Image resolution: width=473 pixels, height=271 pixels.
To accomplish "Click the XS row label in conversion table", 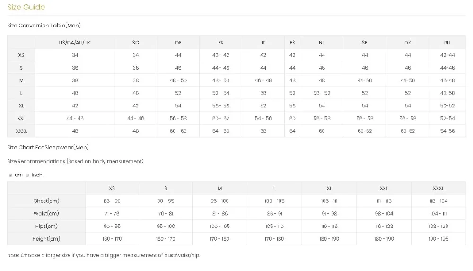I will click(x=21, y=55).
